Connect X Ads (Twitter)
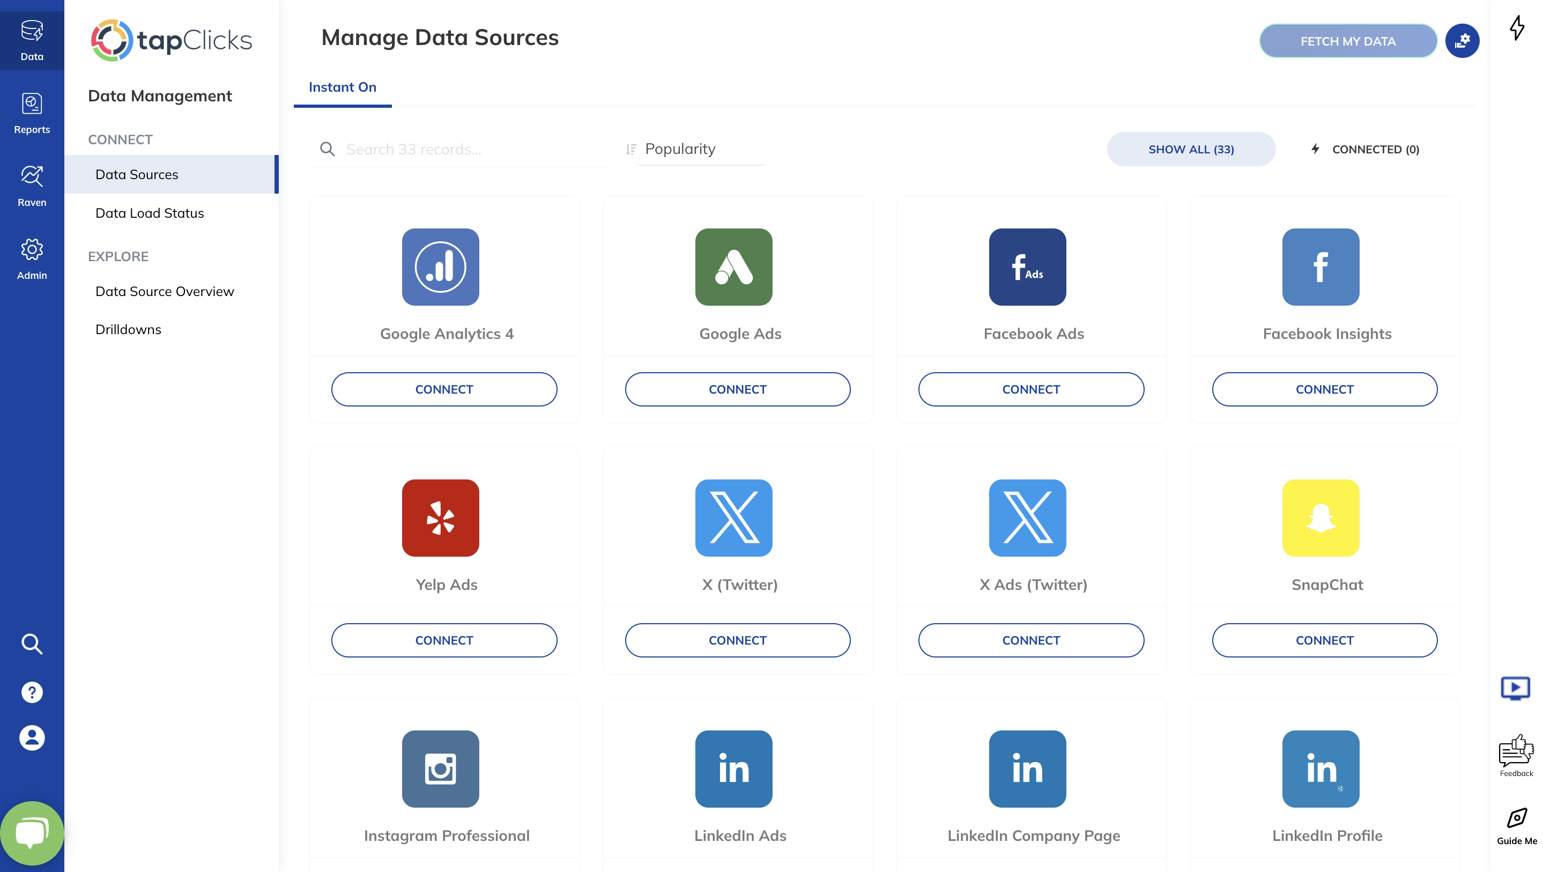 click(1031, 641)
